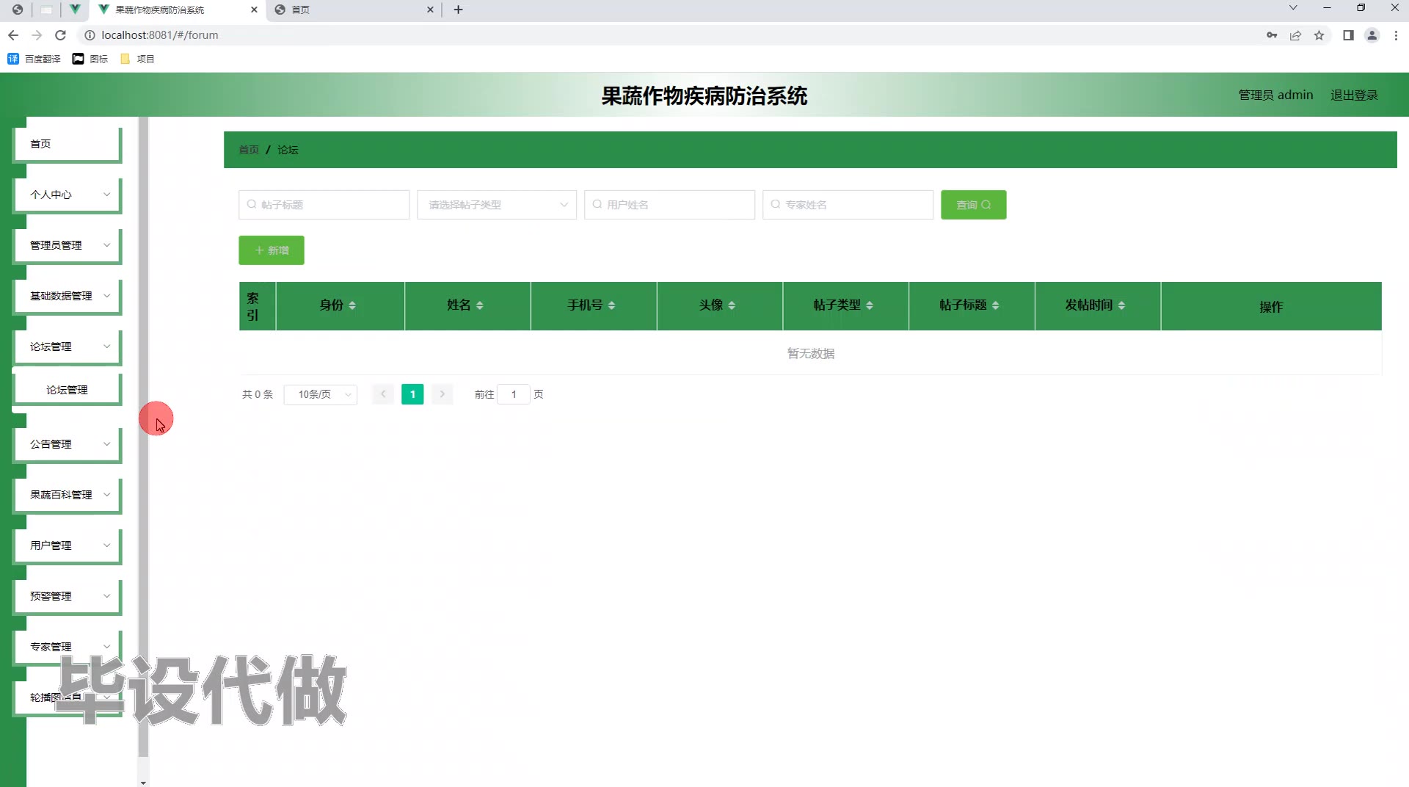Click the browser address bar URL
The height and width of the screenshot is (787, 1409).
160,35
